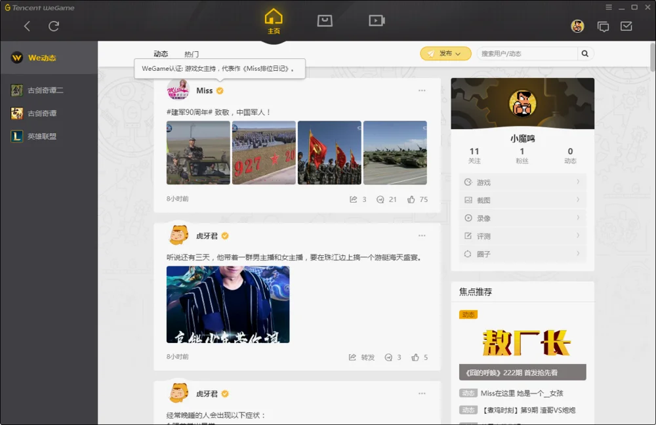Viewport: 656px width, 425px height.
Task: Click Miss verified badge icon
Action: [220, 91]
